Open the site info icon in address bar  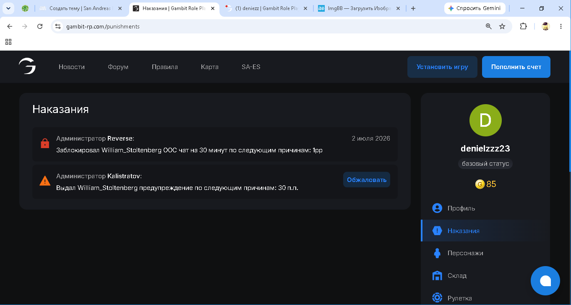58,26
